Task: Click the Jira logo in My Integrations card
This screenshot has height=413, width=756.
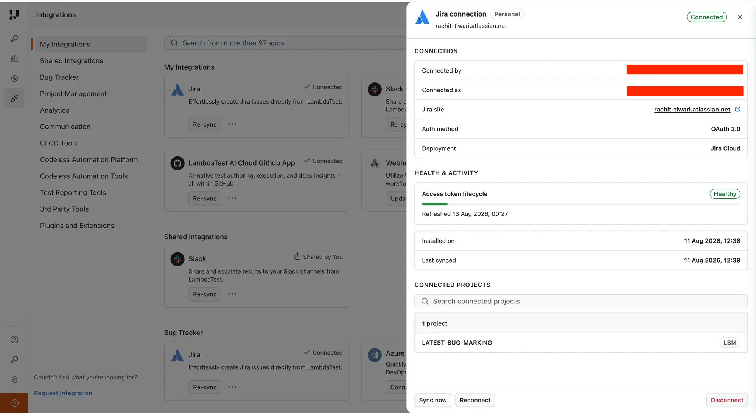Action: point(177,90)
